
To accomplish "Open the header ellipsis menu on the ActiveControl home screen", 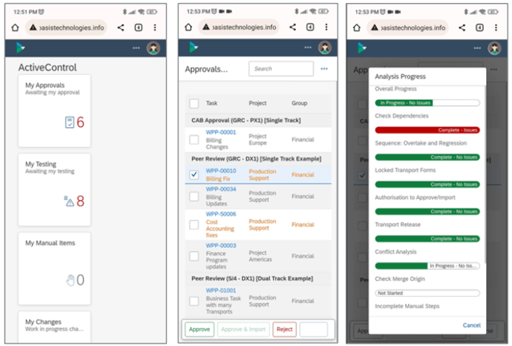I will coord(136,48).
